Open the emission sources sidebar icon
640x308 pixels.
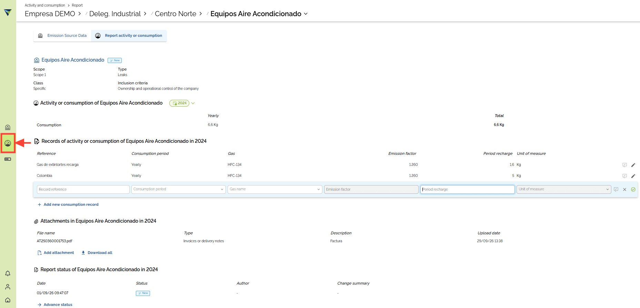pyautogui.click(x=8, y=127)
